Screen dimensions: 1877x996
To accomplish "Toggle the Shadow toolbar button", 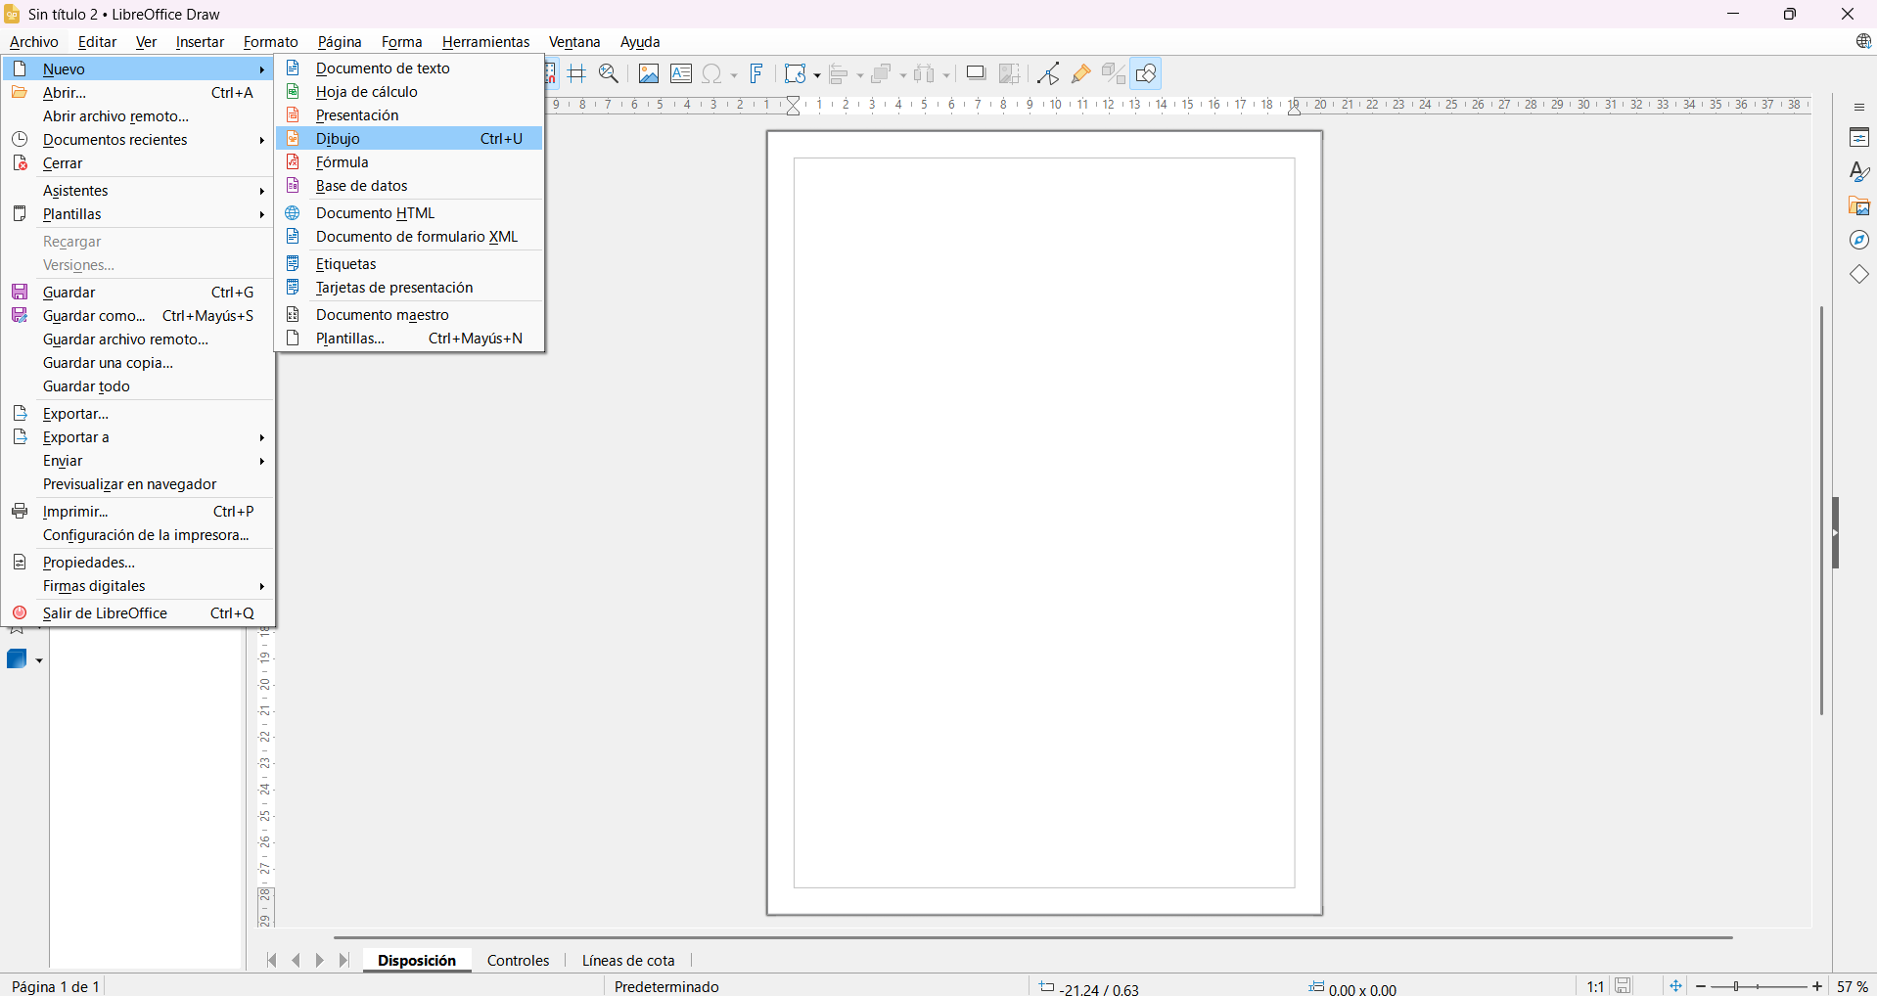I will tap(976, 74).
